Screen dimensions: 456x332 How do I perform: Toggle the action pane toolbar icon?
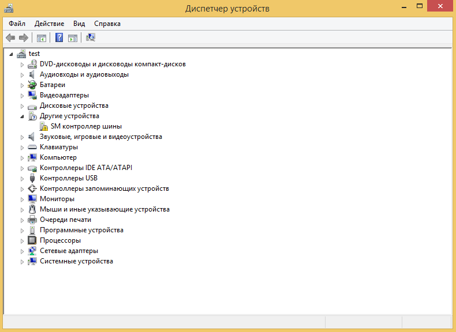click(x=73, y=38)
